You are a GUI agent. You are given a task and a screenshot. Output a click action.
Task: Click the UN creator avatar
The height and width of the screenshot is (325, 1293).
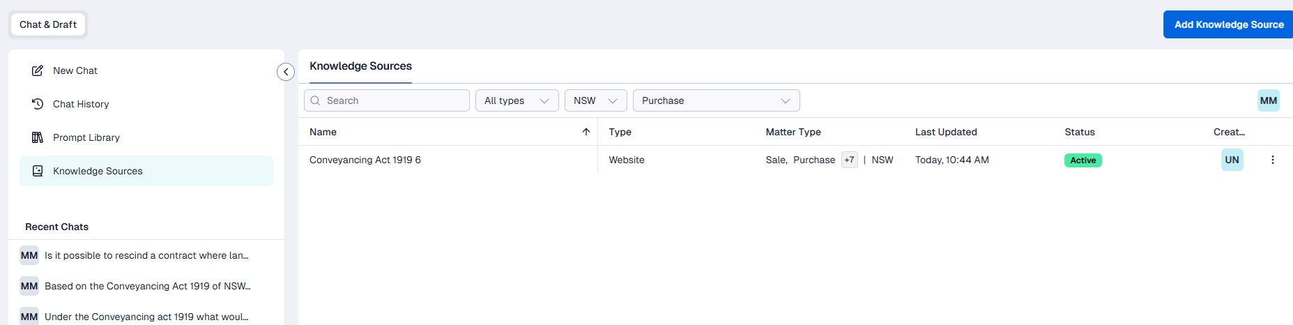[x=1232, y=160]
